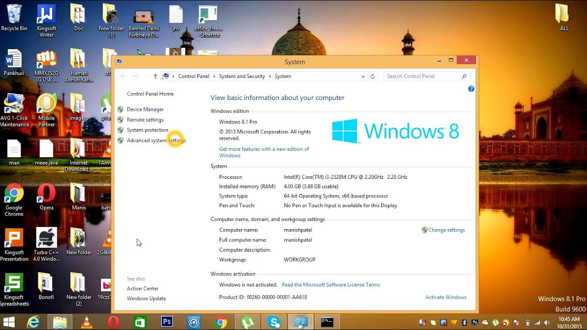Select MMX352G 3G USB desktop shortcut
587x330 pixels.
pos(46,66)
